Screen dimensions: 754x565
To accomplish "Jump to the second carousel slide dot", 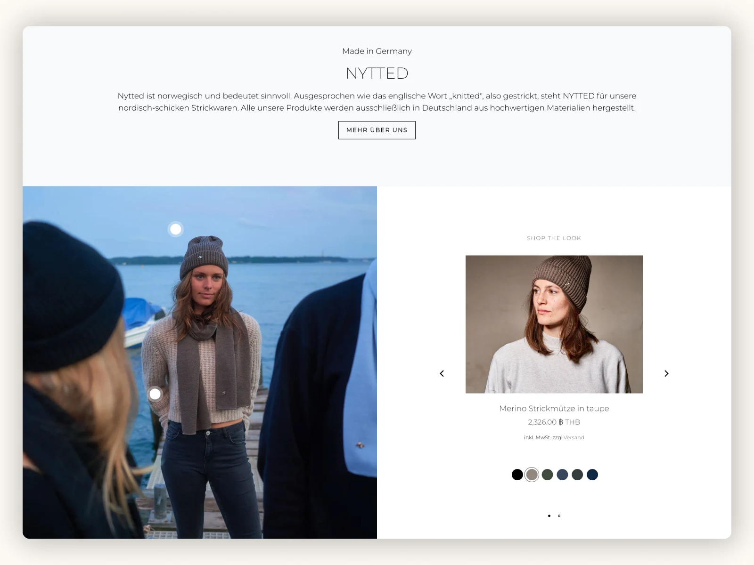I will [559, 516].
